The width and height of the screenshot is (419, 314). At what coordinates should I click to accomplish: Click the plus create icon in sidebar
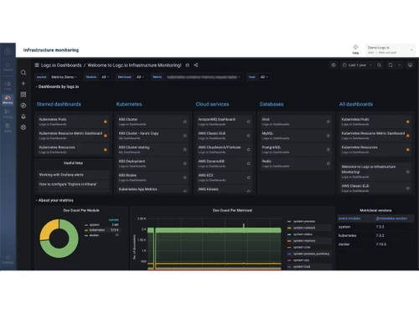pyautogui.click(x=23, y=84)
